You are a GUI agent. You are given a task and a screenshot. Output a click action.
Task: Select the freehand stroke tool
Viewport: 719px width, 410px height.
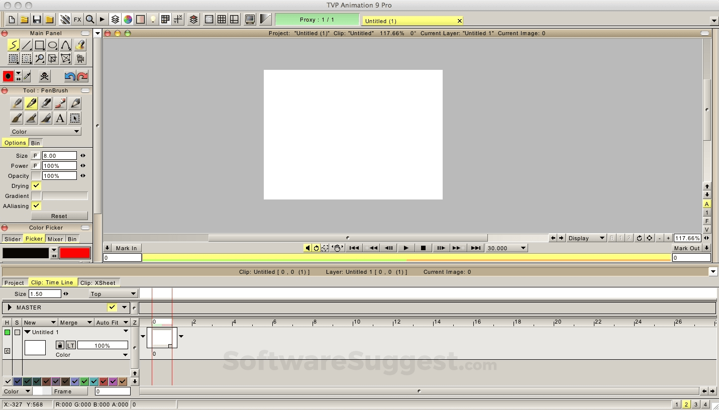[x=14, y=45]
